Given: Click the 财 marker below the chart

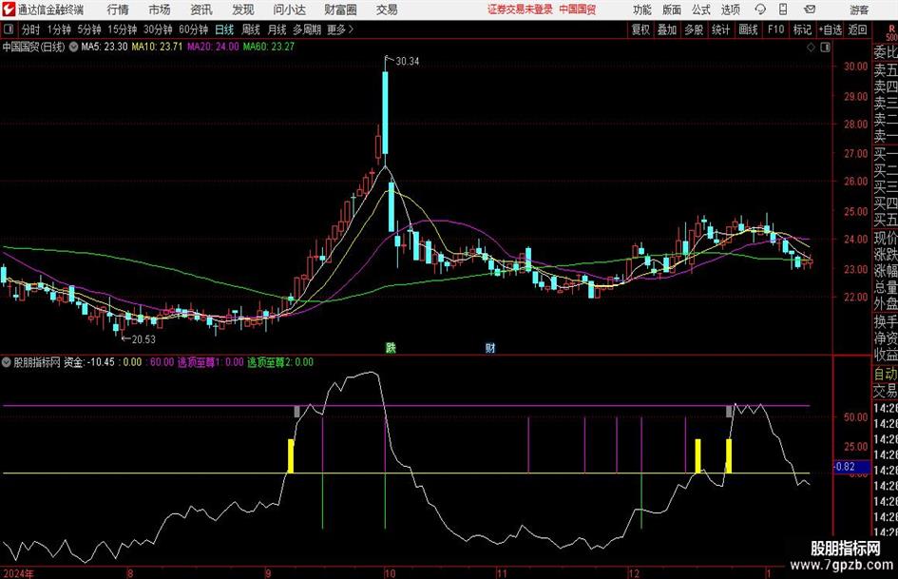Looking at the screenshot, I should tap(490, 347).
